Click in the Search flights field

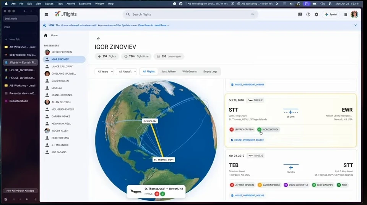point(190,14)
